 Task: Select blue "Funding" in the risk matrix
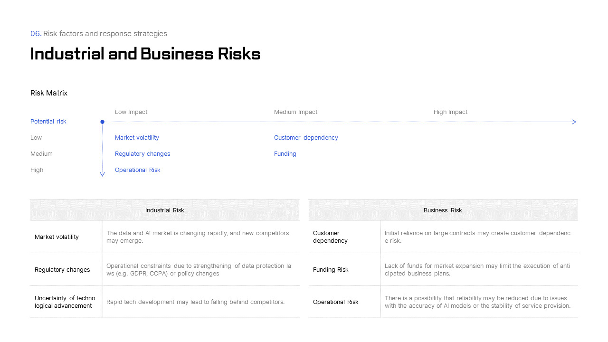click(x=285, y=154)
